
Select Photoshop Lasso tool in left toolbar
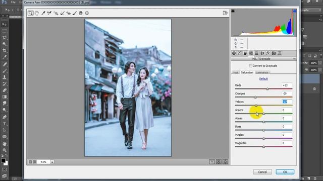point(5,38)
